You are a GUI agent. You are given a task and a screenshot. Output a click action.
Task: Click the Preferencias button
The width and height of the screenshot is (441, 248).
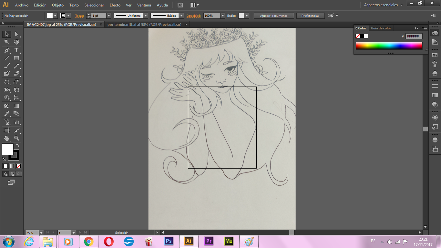click(x=310, y=15)
